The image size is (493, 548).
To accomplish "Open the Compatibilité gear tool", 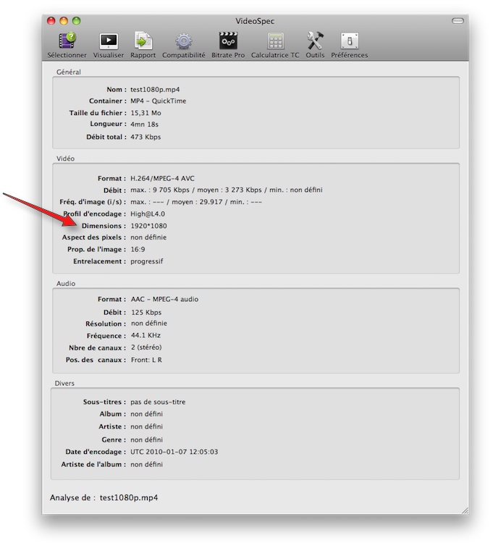I will pyautogui.click(x=183, y=41).
